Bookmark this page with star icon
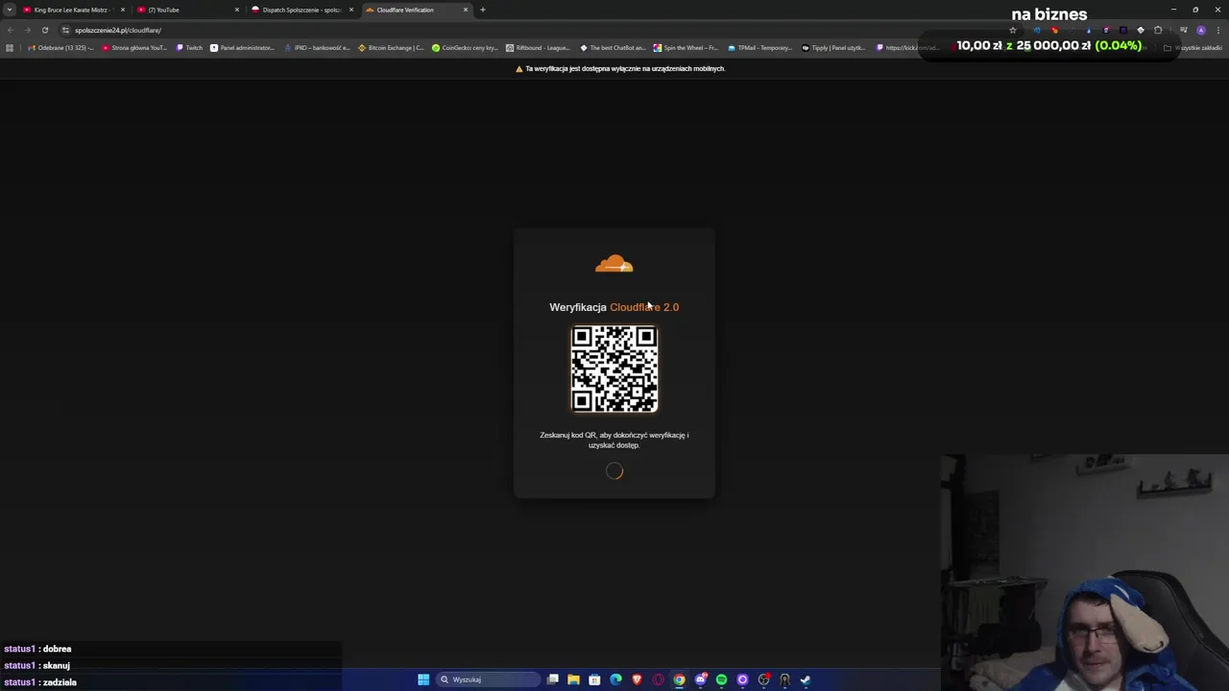The height and width of the screenshot is (691, 1229). pyautogui.click(x=1012, y=30)
